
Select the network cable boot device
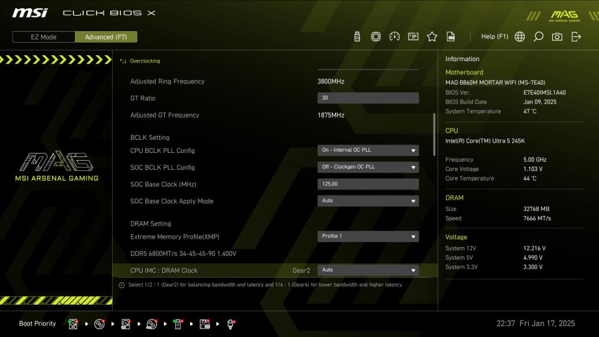click(231, 324)
